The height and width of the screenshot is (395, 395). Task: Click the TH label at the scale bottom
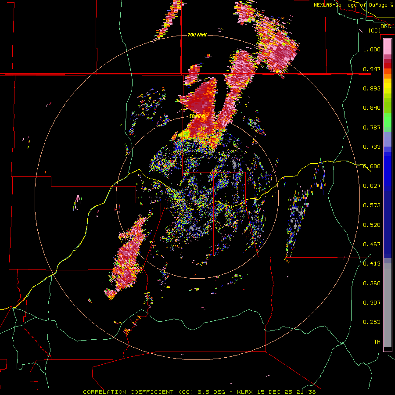377,342
